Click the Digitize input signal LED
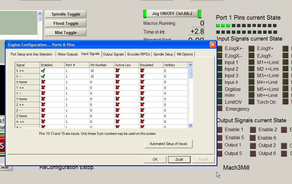Image resolution: width=292 pixels, height=184 pixels. tap(220, 89)
